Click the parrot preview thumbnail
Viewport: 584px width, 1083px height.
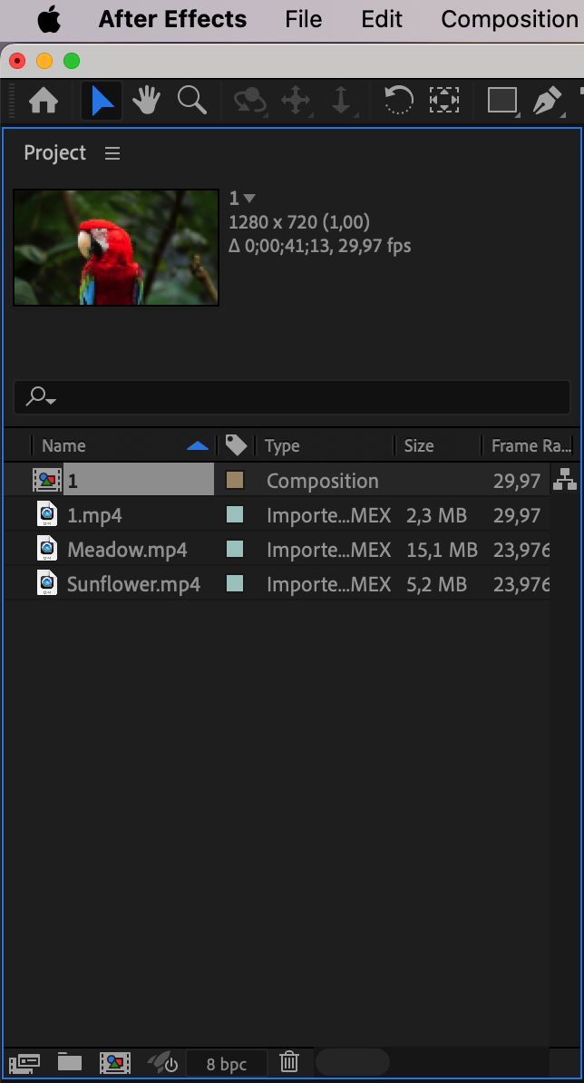(x=116, y=248)
